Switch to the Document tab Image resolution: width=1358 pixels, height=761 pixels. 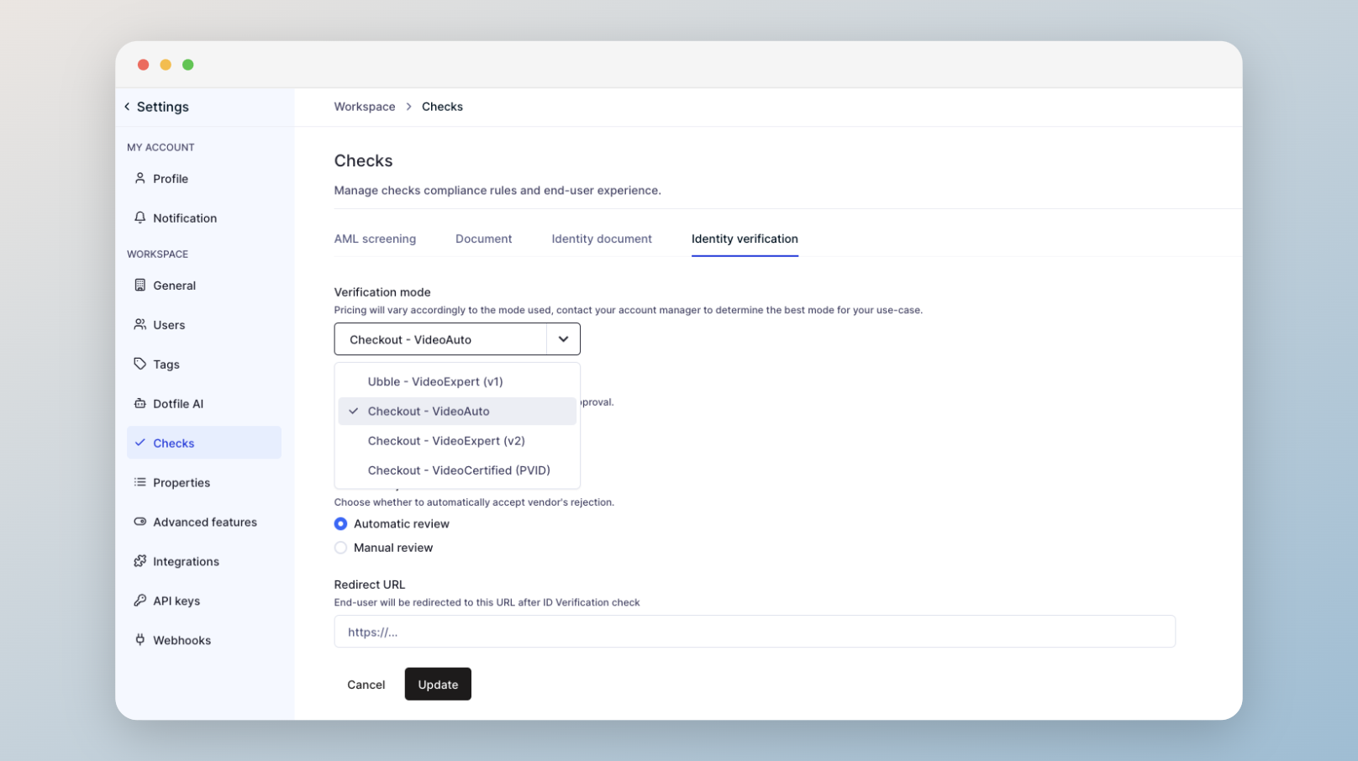click(483, 239)
